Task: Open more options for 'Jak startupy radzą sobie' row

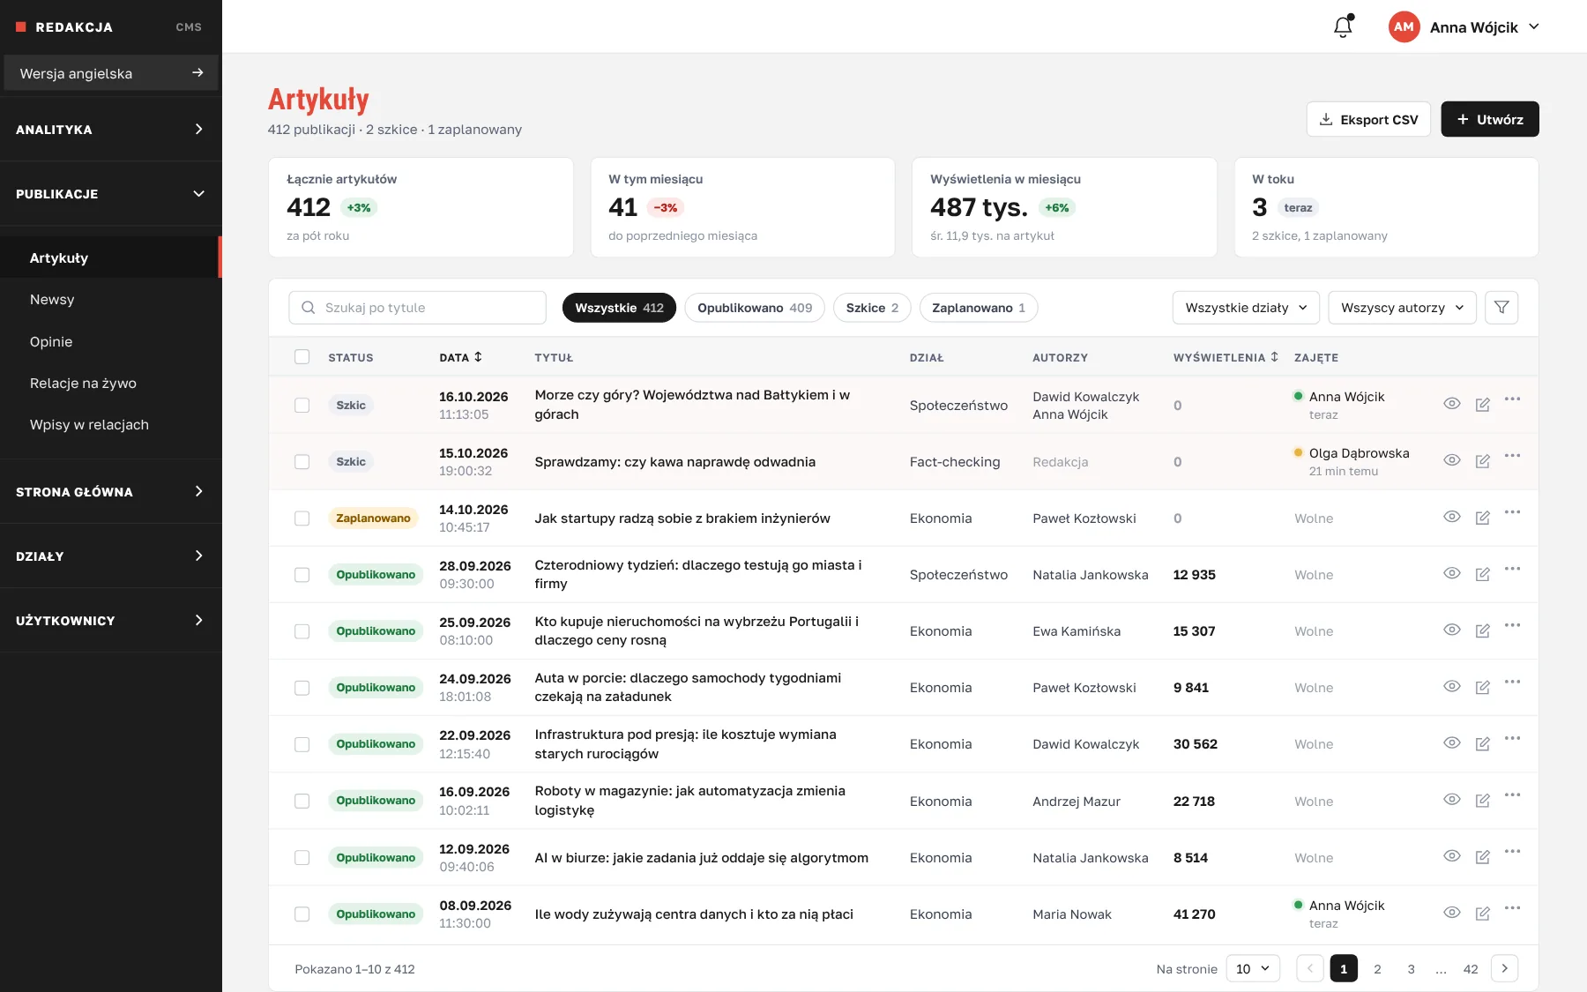Action: [1513, 512]
